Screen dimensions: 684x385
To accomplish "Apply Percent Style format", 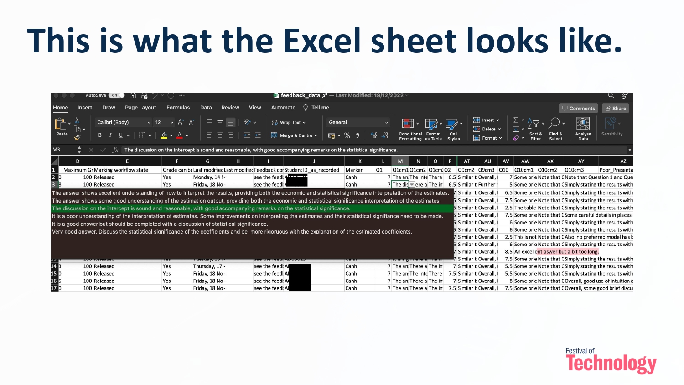I will (347, 135).
